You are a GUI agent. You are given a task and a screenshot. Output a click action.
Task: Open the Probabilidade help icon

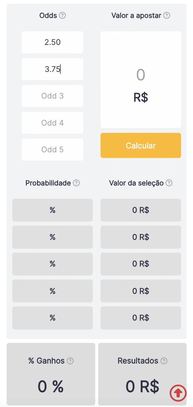(x=76, y=183)
